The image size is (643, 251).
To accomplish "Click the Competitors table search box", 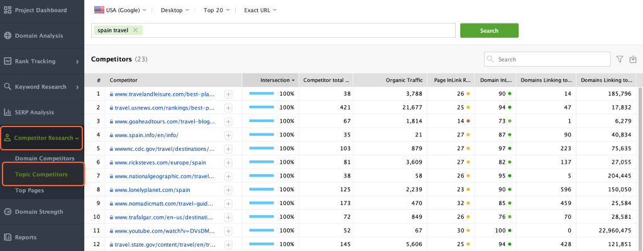I will (x=547, y=60).
